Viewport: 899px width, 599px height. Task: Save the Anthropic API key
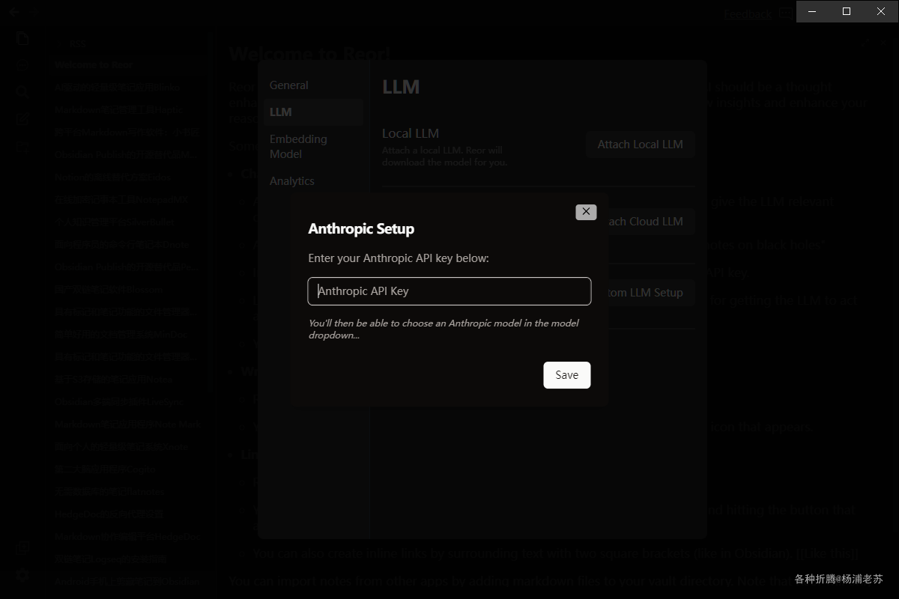point(567,375)
